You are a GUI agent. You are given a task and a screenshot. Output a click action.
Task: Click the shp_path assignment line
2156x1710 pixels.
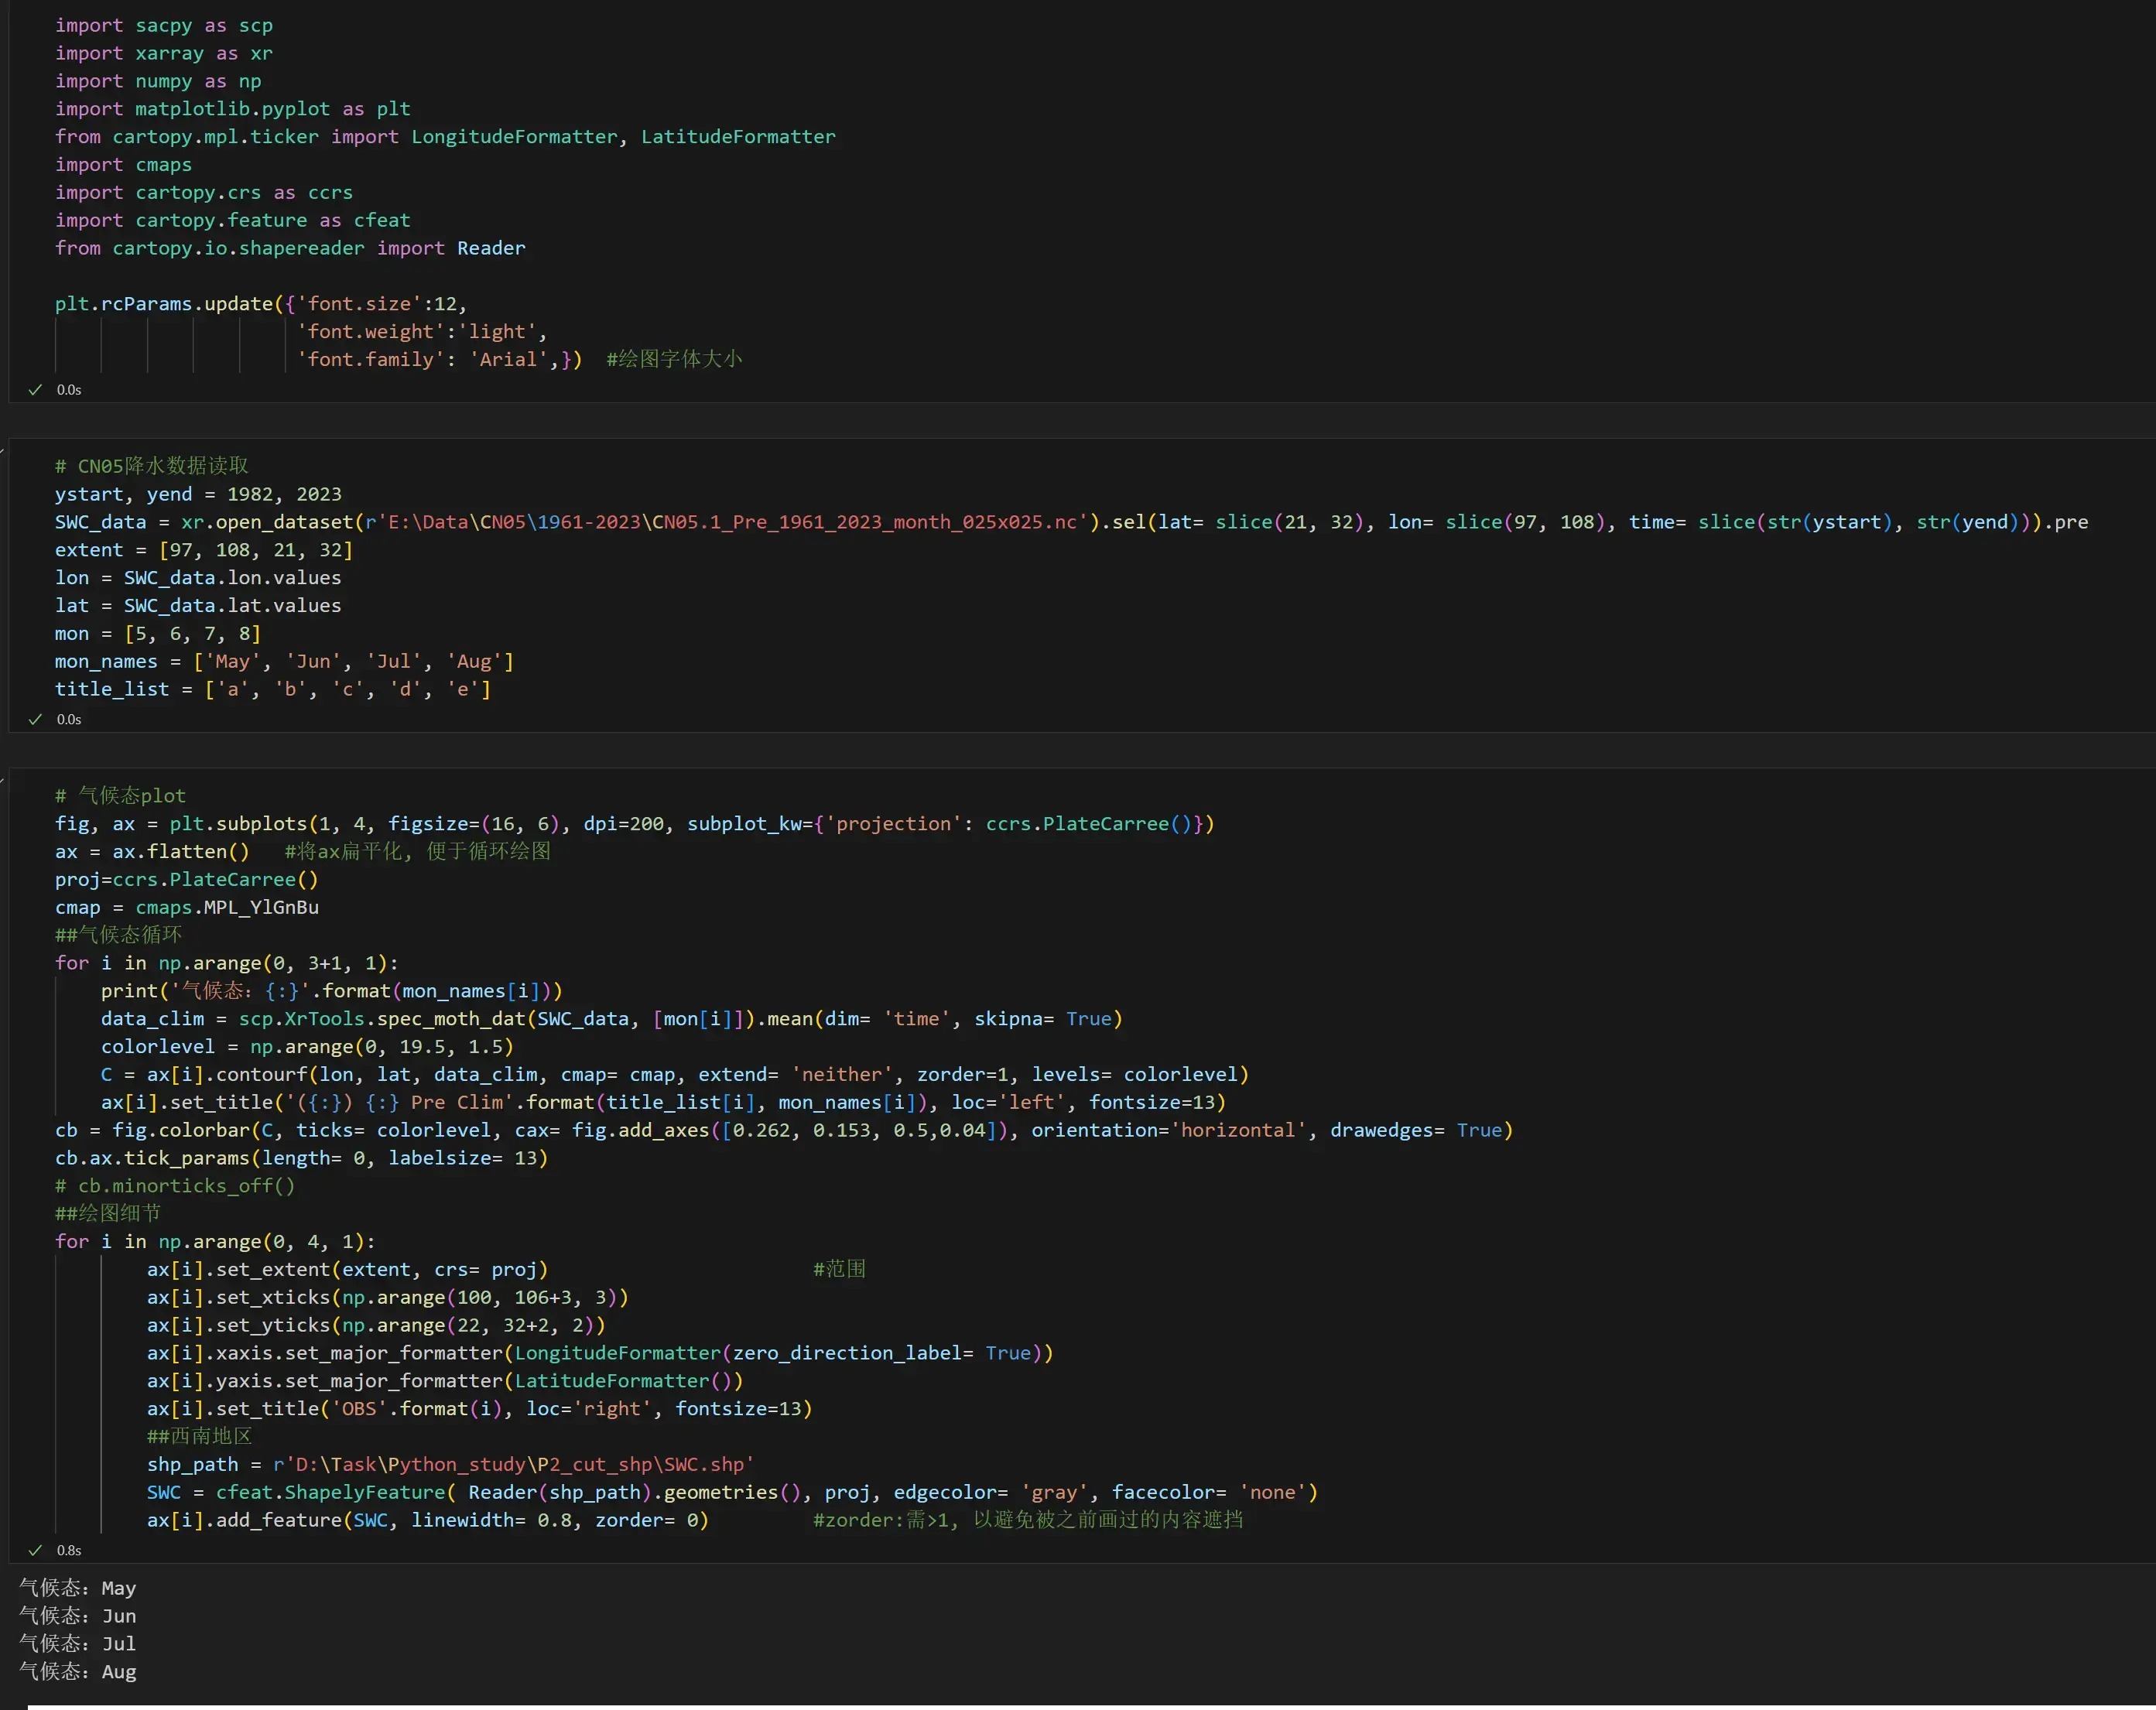[x=450, y=1464]
